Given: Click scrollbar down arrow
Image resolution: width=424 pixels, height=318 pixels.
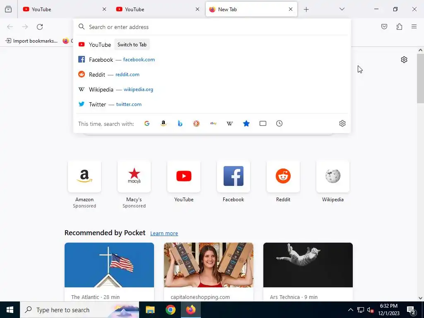Looking at the screenshot, I should coord(420,298).
